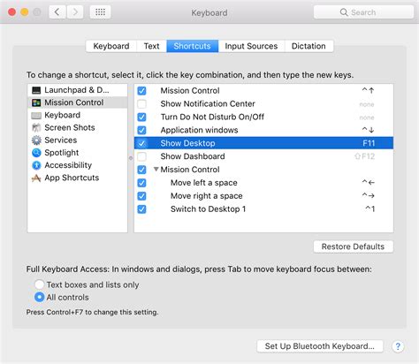419x364 pixels.
Task: Enable the Show Dashboard checkbox
Action: [141, 156]
